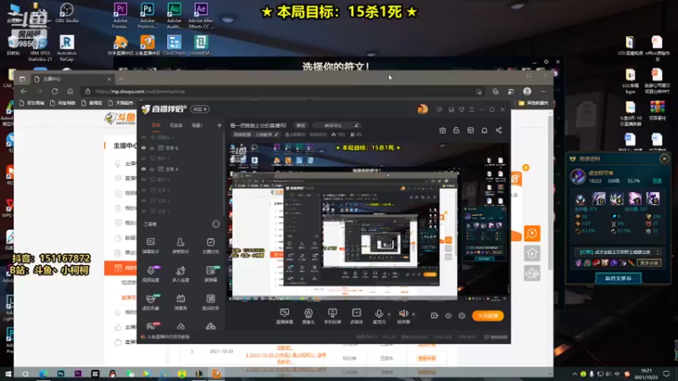Image resolution: width=678 pixels, height=381 pixels.
Task: Add multimedia source in bottom bar
Action: [356, 316]
